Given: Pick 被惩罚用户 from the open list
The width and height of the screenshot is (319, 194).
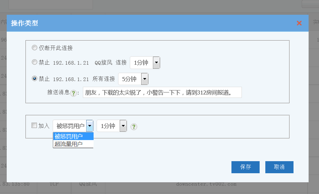Looking at the screenshot, I should [x=73, y=136].
